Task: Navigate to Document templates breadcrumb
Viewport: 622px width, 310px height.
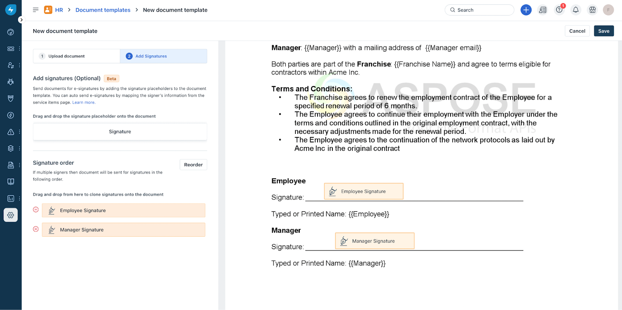Action: pyautogui.click(x=103, y=10)
